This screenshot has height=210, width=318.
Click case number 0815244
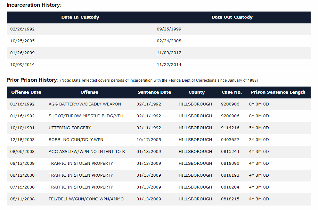pyautogui.click(x=230, y=152)
